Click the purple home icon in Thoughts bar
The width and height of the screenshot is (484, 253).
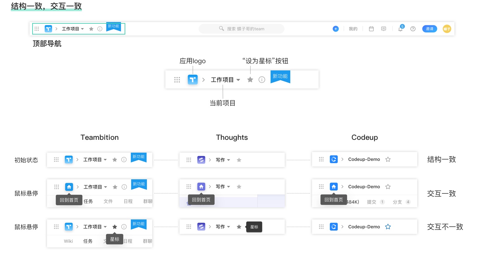(x=201, y=187)
